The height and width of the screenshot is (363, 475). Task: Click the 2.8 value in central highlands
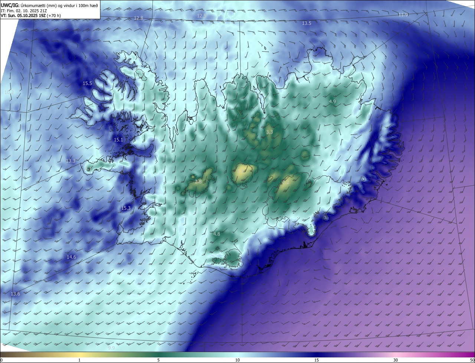[x=198, y=182]
